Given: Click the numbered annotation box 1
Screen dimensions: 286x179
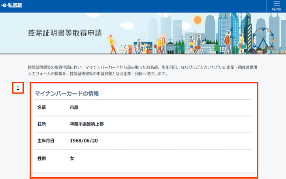Looking at the screenshot, I should [x=18, y=88].
